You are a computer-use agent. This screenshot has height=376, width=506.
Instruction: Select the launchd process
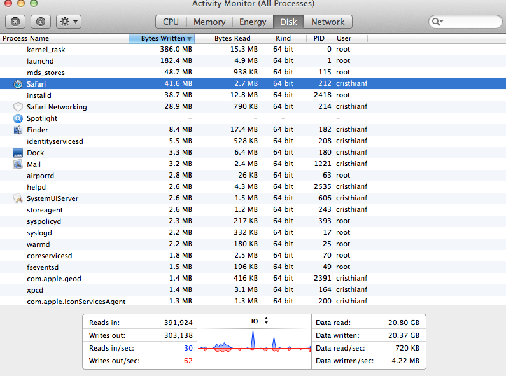pos(253,61)
